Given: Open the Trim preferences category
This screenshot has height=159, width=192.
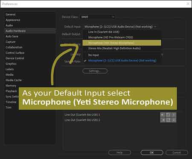Looking at the screenshot, I should coord(9,107).
